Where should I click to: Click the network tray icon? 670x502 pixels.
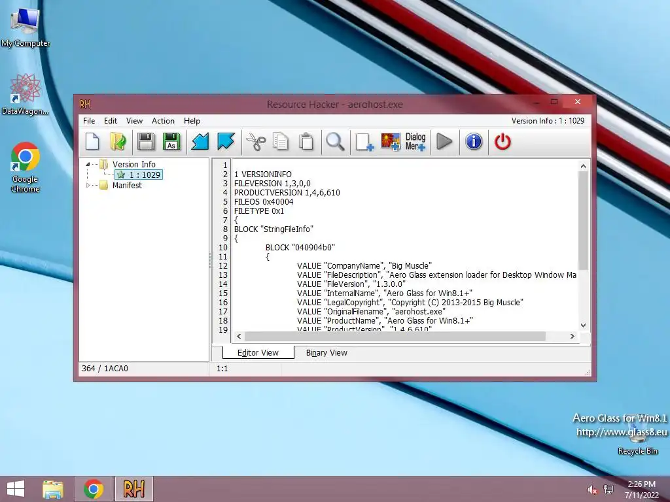coord(608,490)
